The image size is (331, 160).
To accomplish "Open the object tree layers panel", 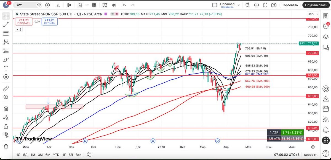I will (326, 37).
